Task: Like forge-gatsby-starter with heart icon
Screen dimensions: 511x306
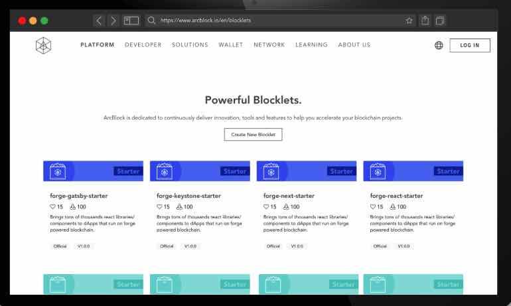Action: [52, 206]
